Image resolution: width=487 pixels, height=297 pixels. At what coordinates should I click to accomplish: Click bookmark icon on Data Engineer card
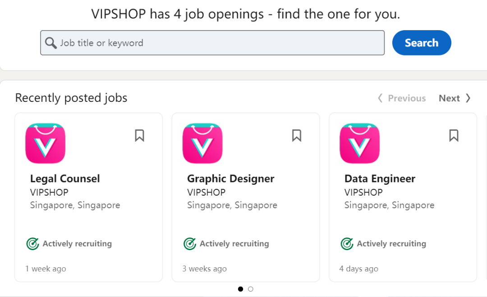point(454,136)
